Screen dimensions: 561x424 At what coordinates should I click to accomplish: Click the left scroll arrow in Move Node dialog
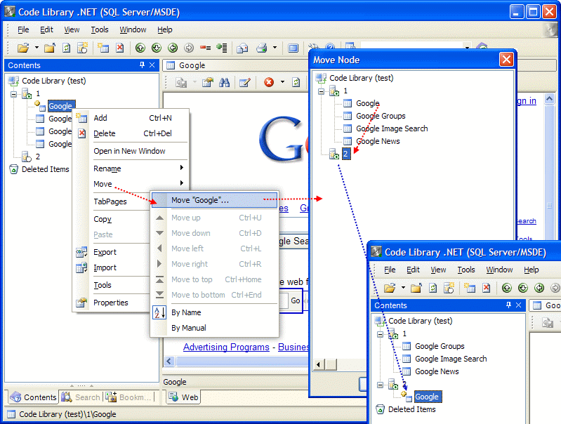(318, 364)
